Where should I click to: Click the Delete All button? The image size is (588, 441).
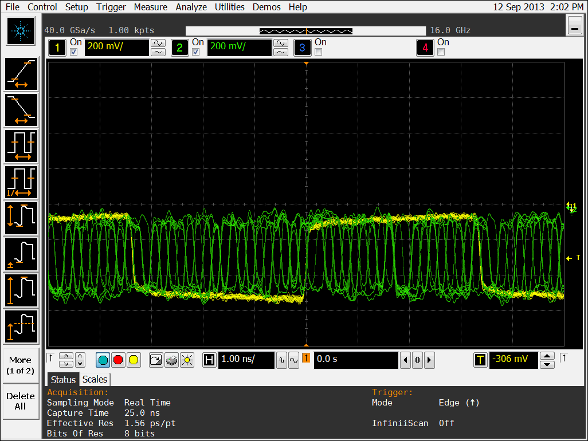click(21, 401)
